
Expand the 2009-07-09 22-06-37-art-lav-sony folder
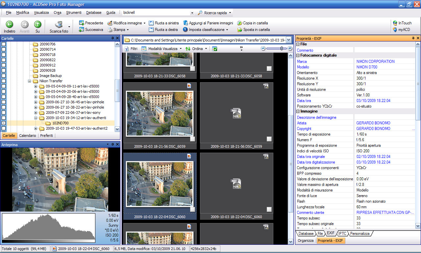click(x=36, y=113)
